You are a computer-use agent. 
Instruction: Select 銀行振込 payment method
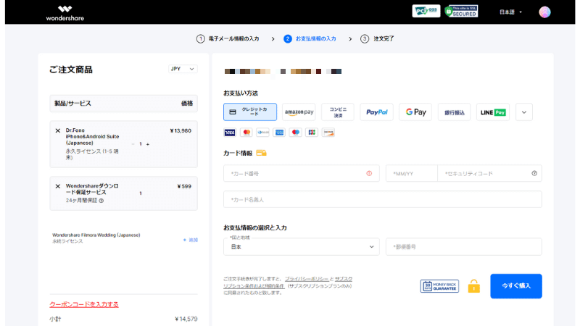click(x=455, y=112)
